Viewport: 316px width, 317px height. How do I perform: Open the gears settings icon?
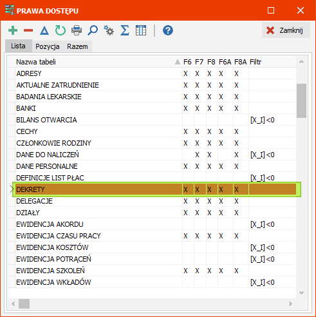109,30
